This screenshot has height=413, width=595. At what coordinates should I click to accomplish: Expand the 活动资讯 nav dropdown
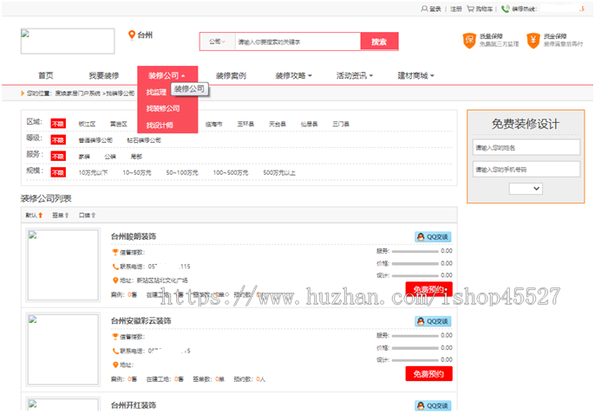[x=355, y=76]
